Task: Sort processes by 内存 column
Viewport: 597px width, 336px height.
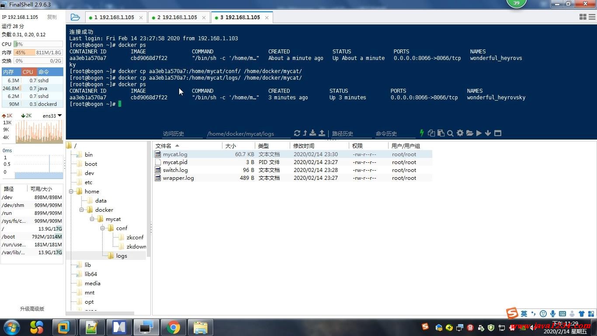Action: pyautogui.click(x=10, y=72)
